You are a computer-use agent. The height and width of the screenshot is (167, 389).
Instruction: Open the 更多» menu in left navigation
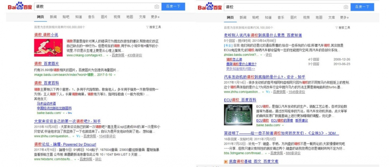point(155,17)
